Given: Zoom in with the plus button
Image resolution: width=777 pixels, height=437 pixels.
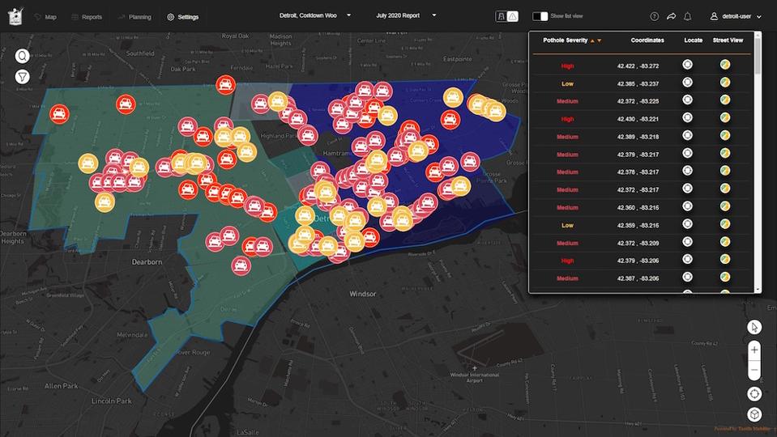Looking at the screenshot, I should pyautogui.click(x=754, y=350).
